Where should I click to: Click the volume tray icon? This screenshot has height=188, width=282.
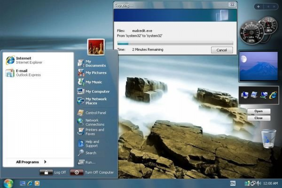(x=259, y=183)
